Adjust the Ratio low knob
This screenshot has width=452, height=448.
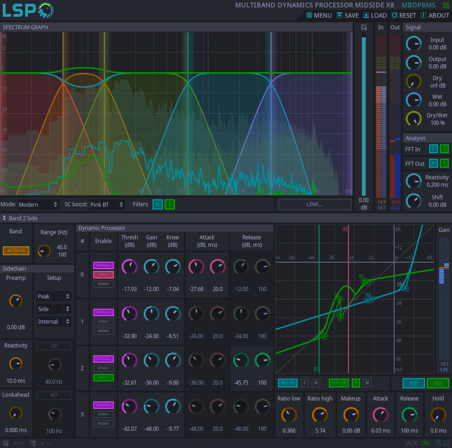point(289,415)
